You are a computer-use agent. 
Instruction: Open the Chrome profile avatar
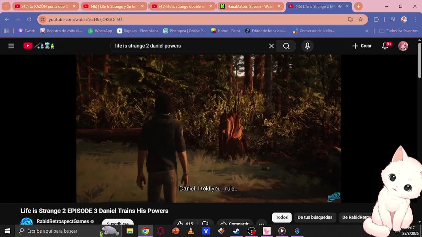(404, 19)
